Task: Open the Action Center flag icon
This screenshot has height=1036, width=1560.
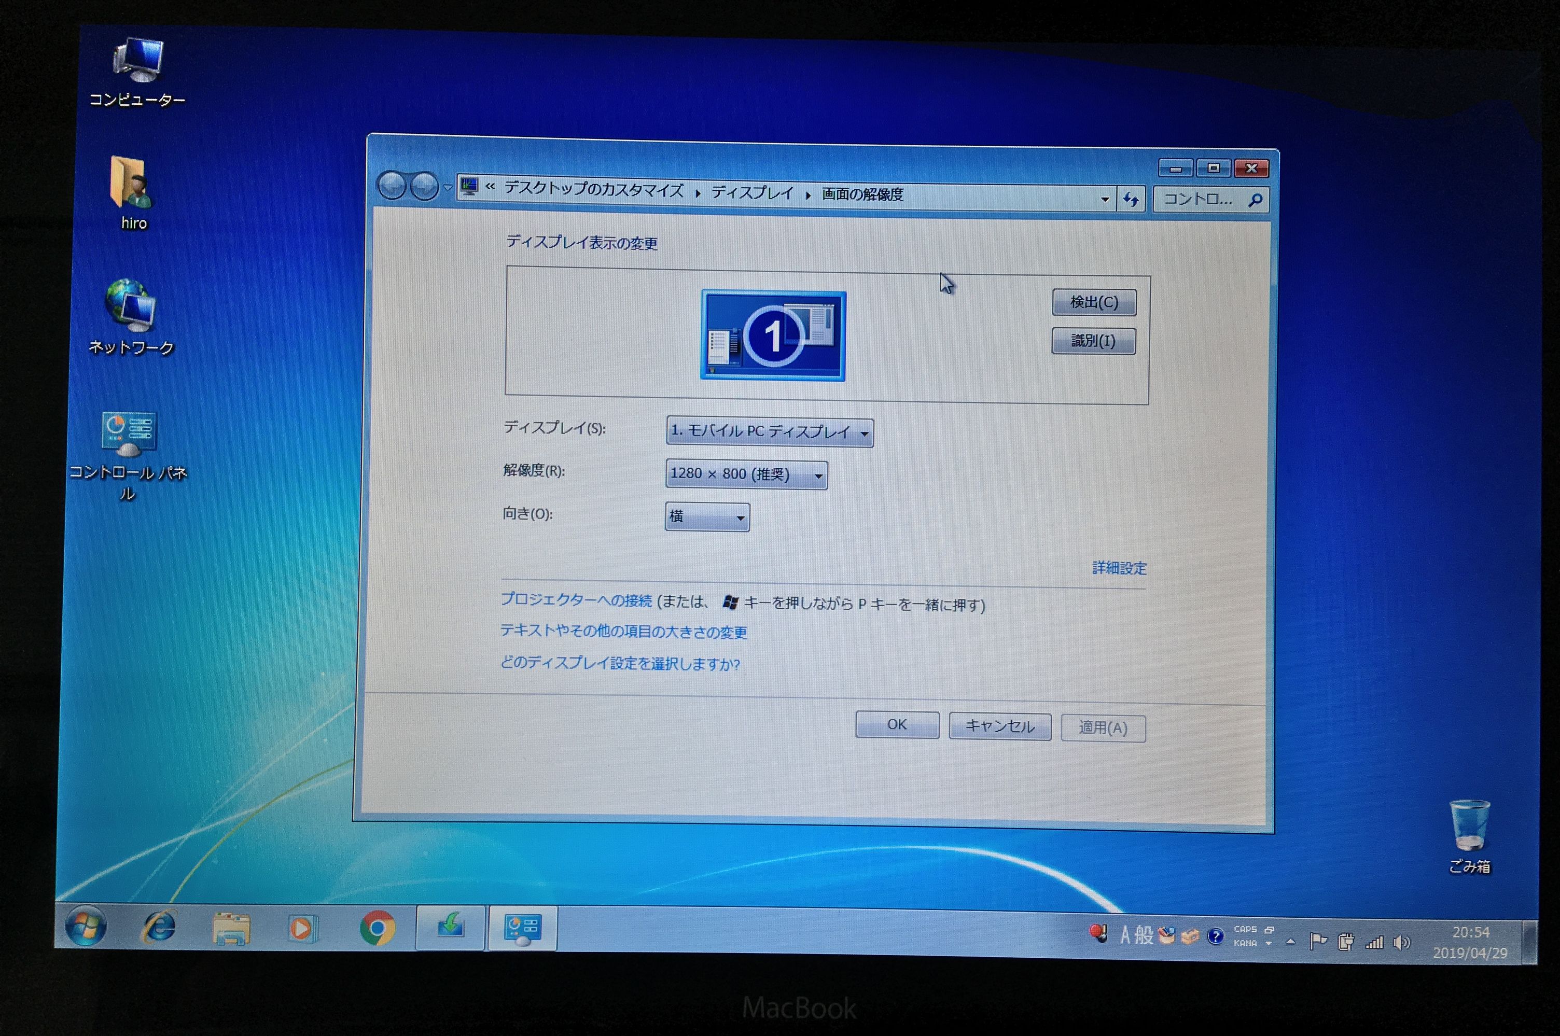Action: coord(1318,941)
